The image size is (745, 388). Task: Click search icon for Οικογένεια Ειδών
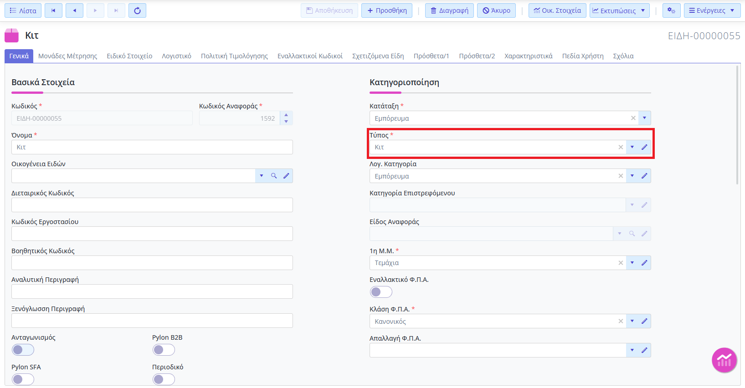pos(274,176)
